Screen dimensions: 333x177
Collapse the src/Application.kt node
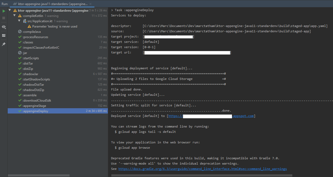pyautogui.click(x=19, y=21)
